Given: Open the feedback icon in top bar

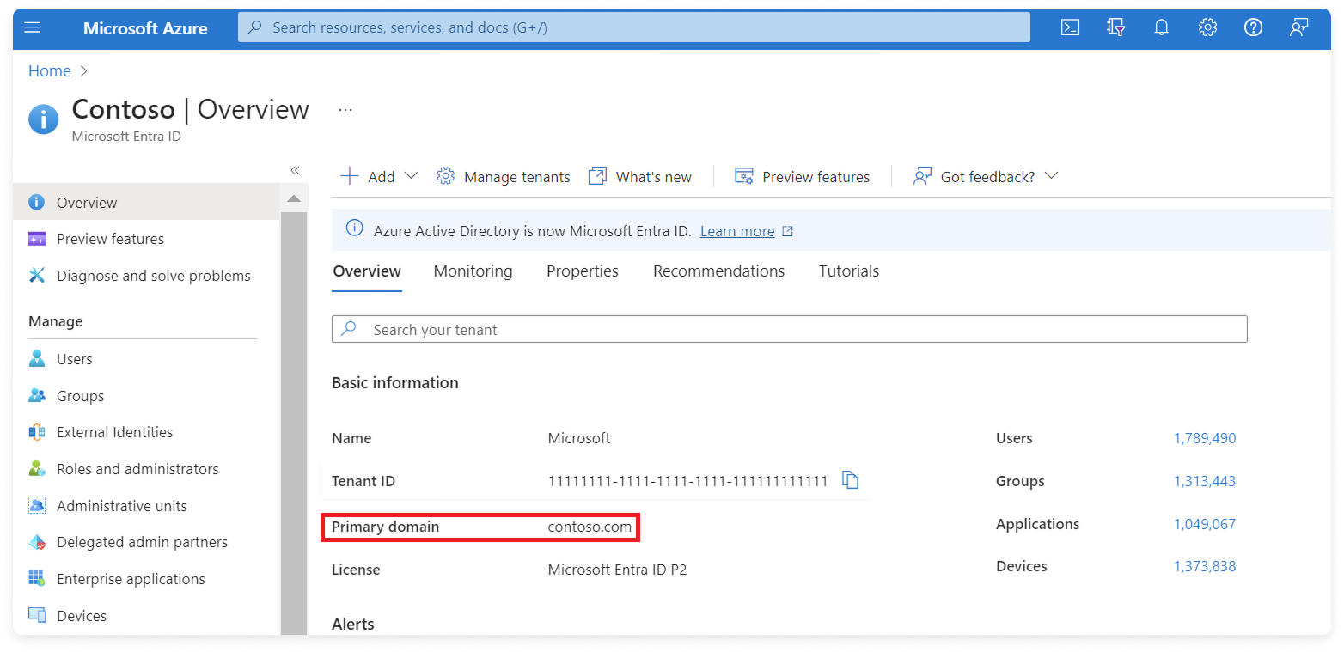Looking at the screenshot, I should click(1298, 27).
